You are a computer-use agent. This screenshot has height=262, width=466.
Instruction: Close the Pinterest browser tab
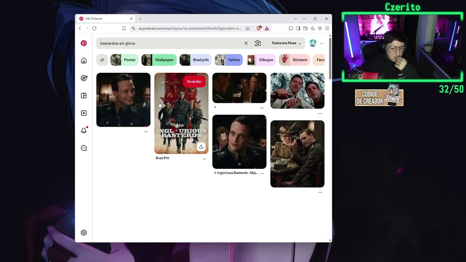(131, 19)
